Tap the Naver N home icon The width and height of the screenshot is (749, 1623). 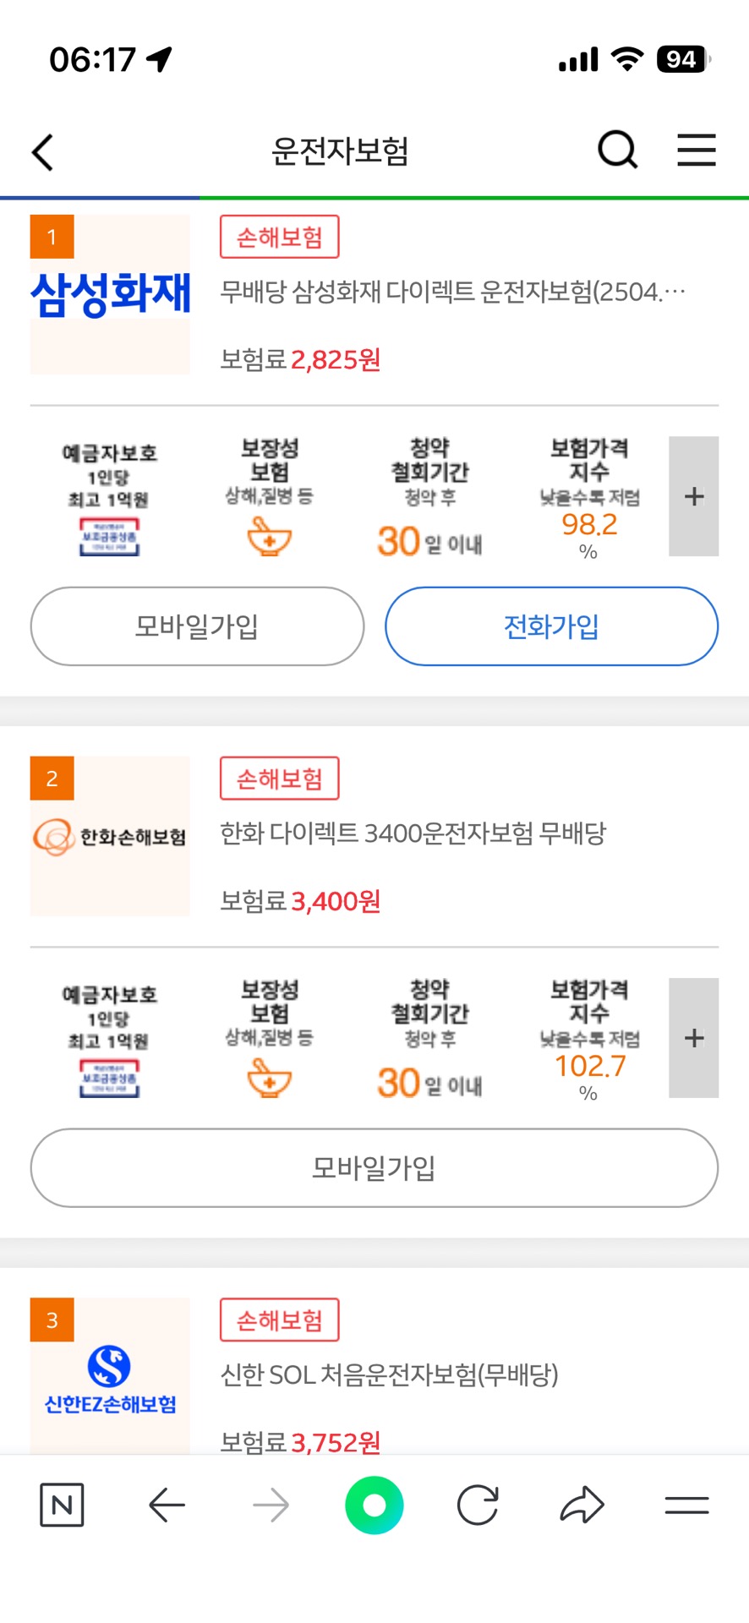[x=62, y=1505]
